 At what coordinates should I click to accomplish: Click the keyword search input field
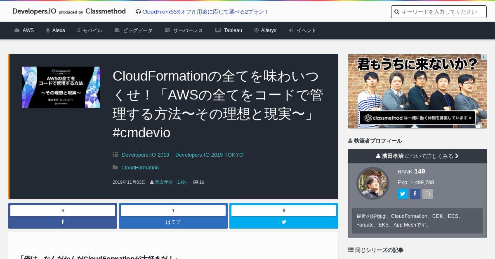[439, 12]
